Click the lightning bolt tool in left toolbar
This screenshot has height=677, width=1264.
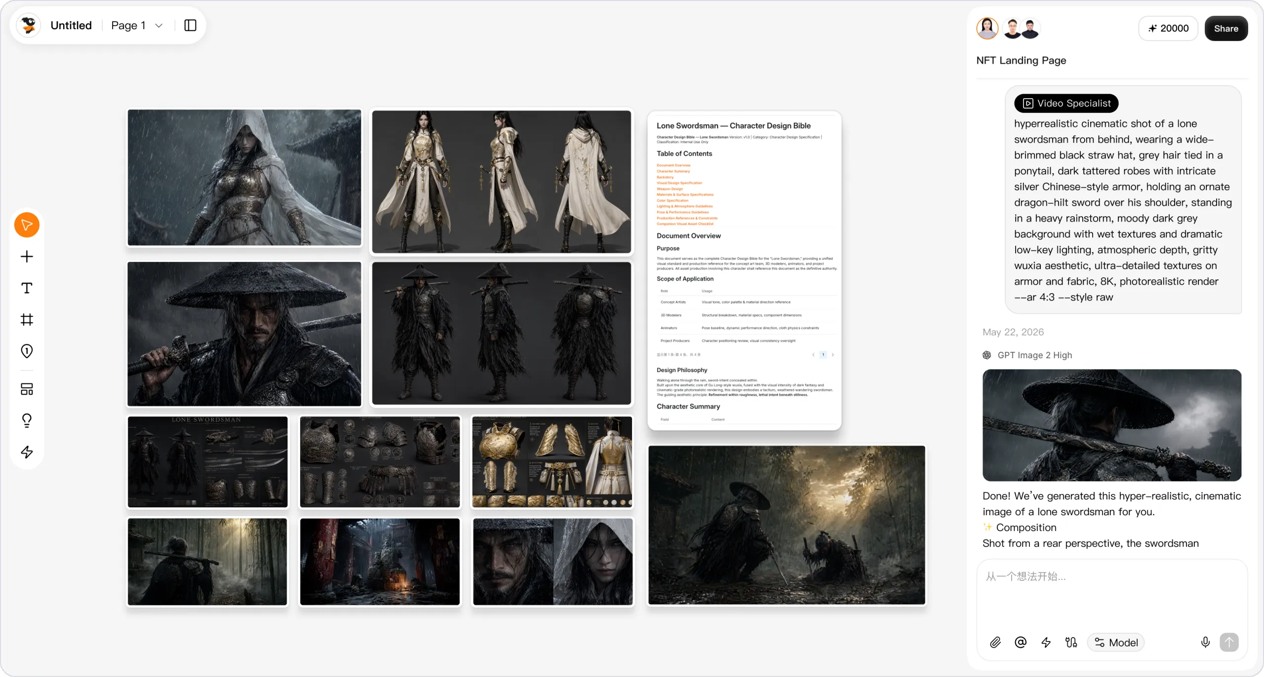point(27,452)
